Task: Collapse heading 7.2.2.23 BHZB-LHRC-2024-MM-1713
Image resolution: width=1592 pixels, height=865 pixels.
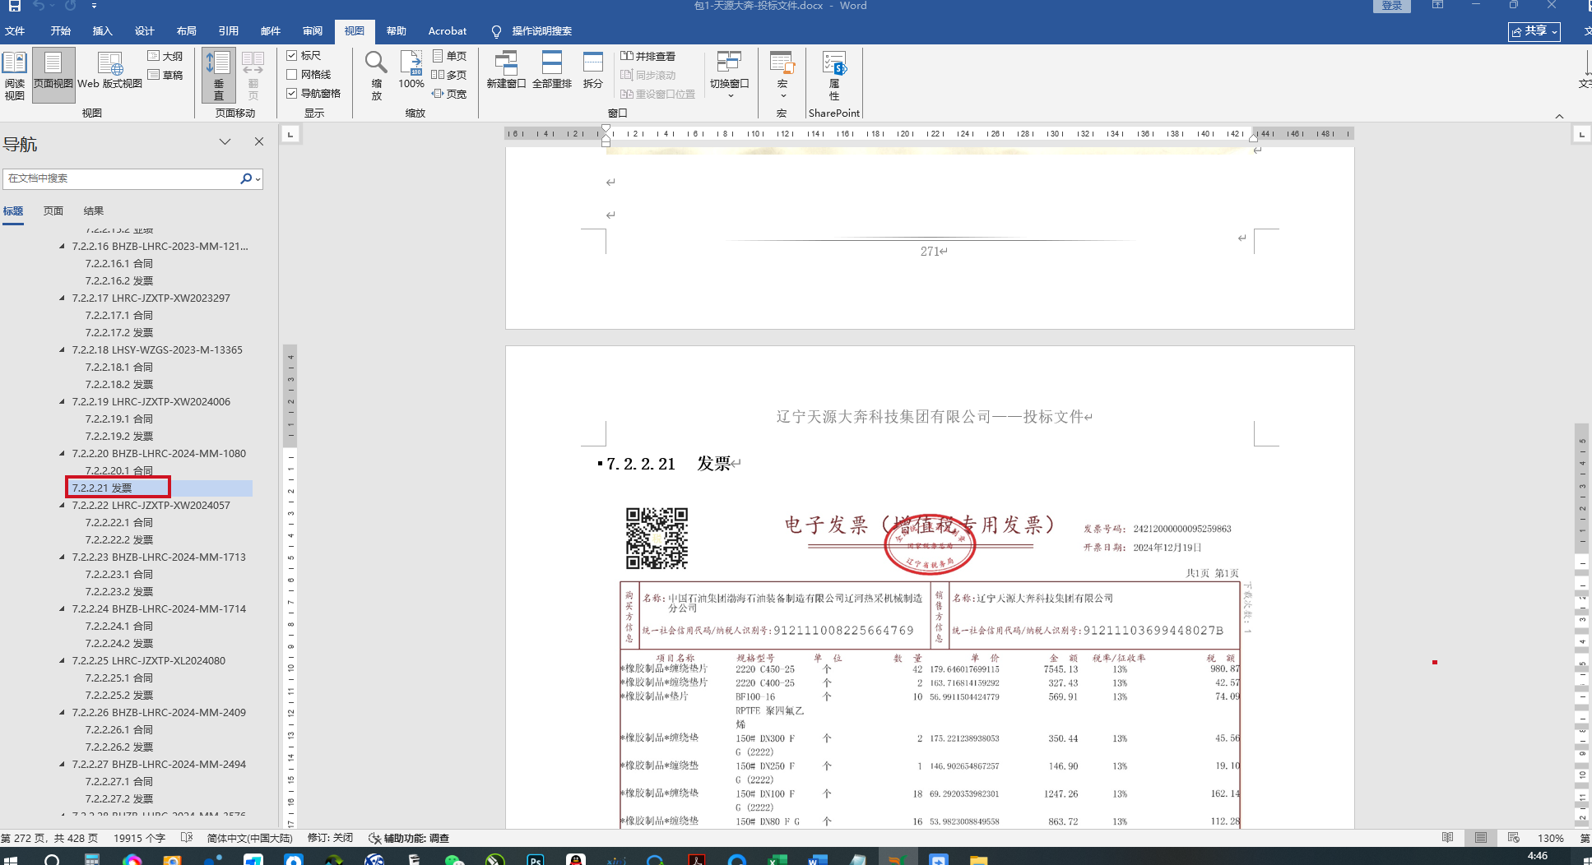Action: click(63, 557)
